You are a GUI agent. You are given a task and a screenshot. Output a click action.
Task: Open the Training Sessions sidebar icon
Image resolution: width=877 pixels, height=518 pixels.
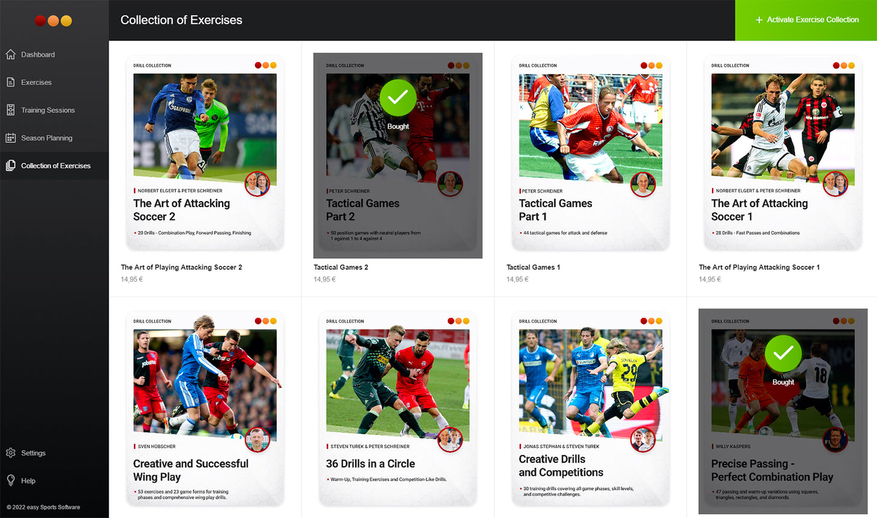tap(10, 110)
